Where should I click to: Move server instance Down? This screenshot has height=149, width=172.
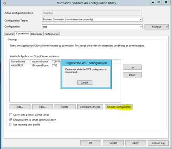tap(132, 75)
